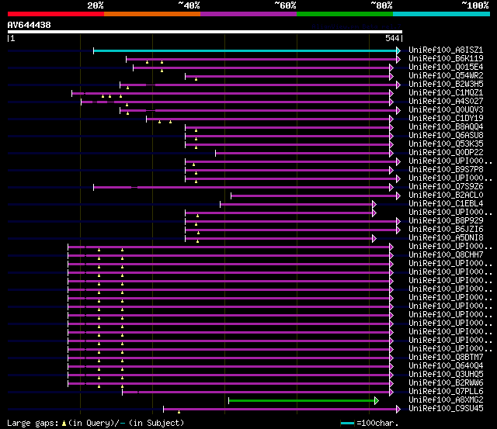The height and width of the screenshot is (429, 497).
Task: Click the purple alignment bar for C1EBL4
Action: [x=296, y=205]
